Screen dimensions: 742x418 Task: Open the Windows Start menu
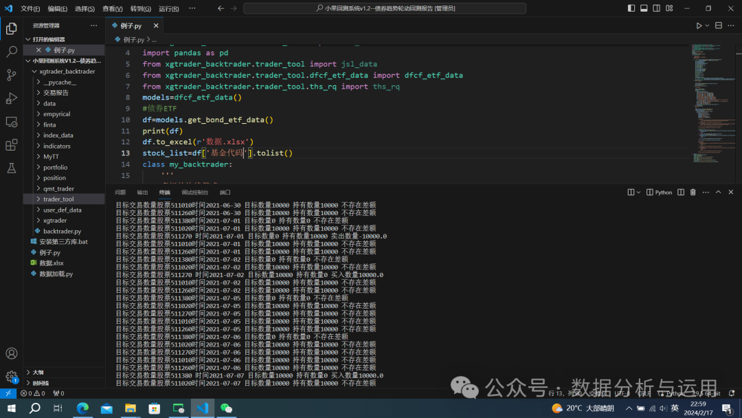click(12, 408)
